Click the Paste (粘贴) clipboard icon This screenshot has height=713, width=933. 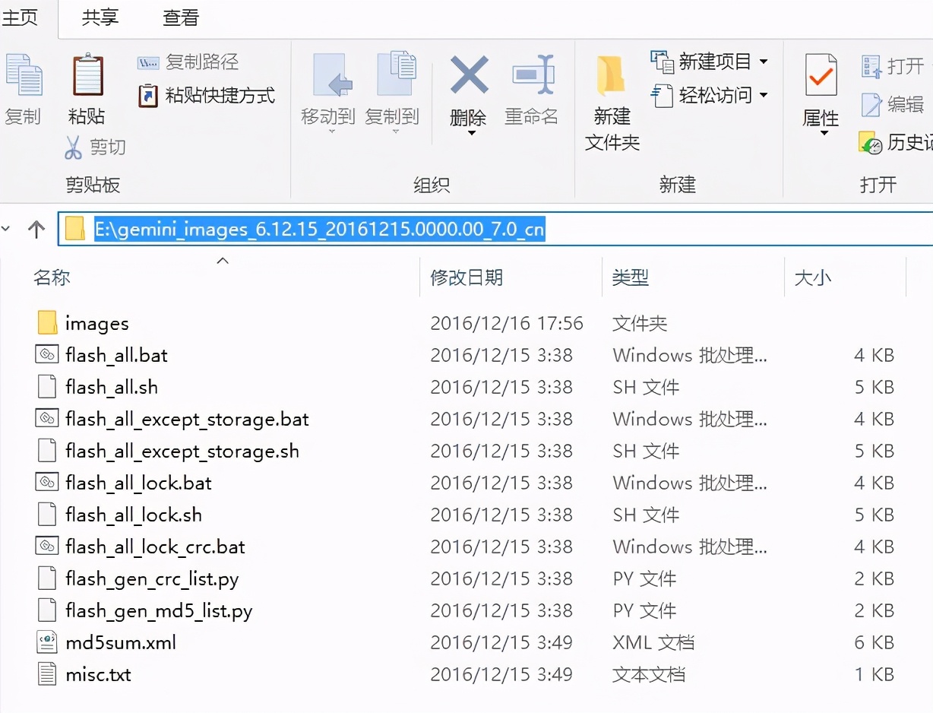(x=87, y=78)
